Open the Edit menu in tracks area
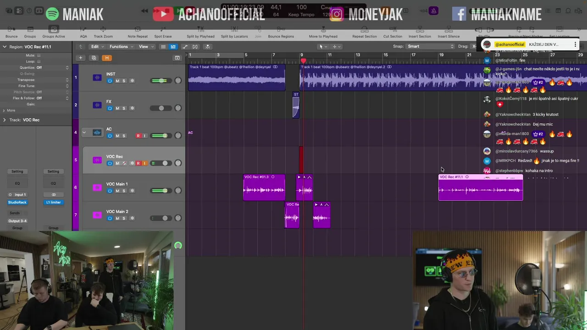The width and height of the screenshot is (587, 330). coord(97,46)
